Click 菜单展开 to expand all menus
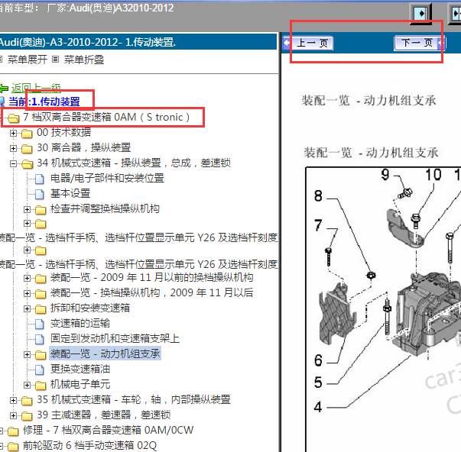461x452 pixels. click(x=28, y=60)
